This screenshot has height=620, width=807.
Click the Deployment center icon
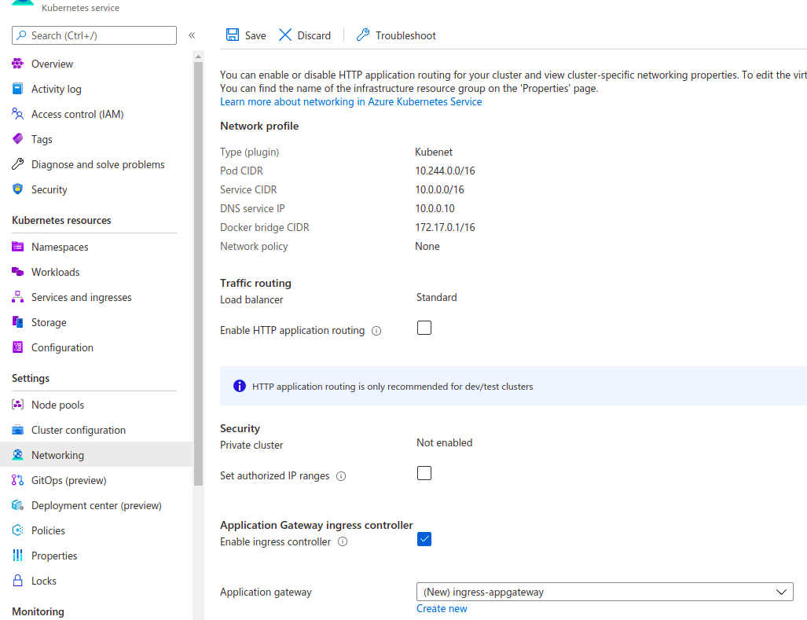[x=17, y=505]
